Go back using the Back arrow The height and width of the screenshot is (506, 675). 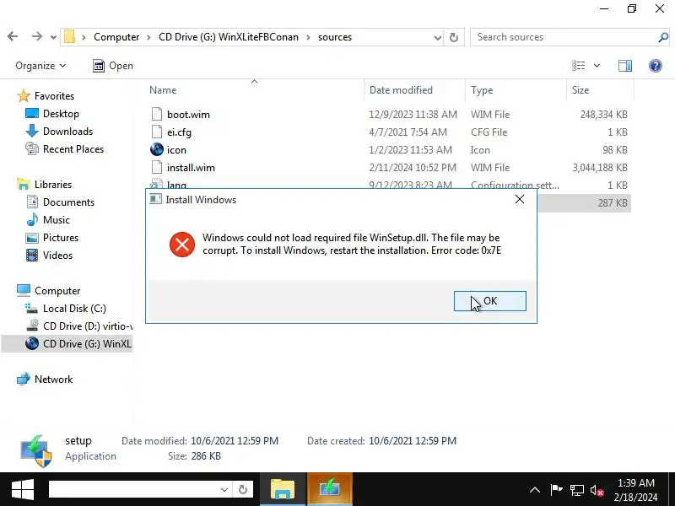(x=13, y=37)
